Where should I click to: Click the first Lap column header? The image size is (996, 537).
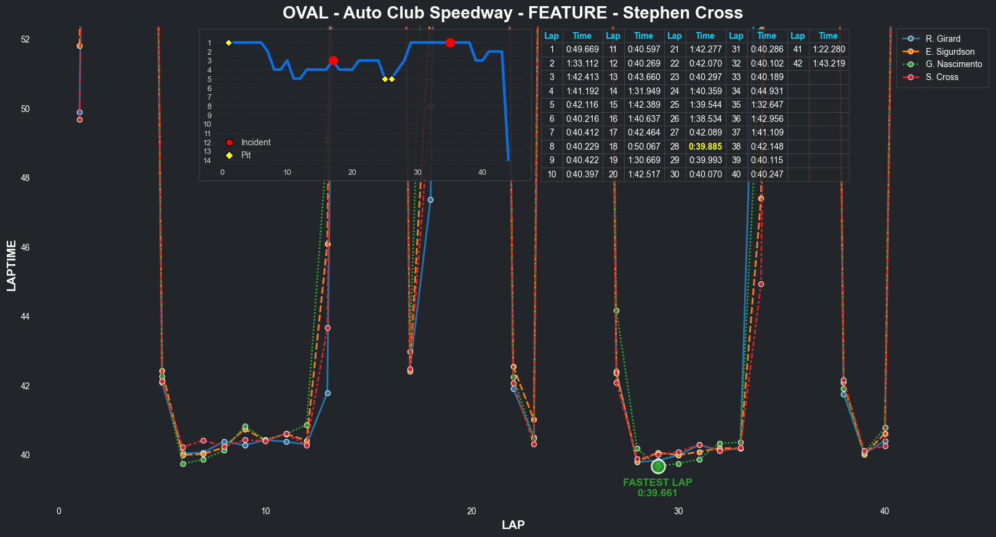(x=552, y=36)
